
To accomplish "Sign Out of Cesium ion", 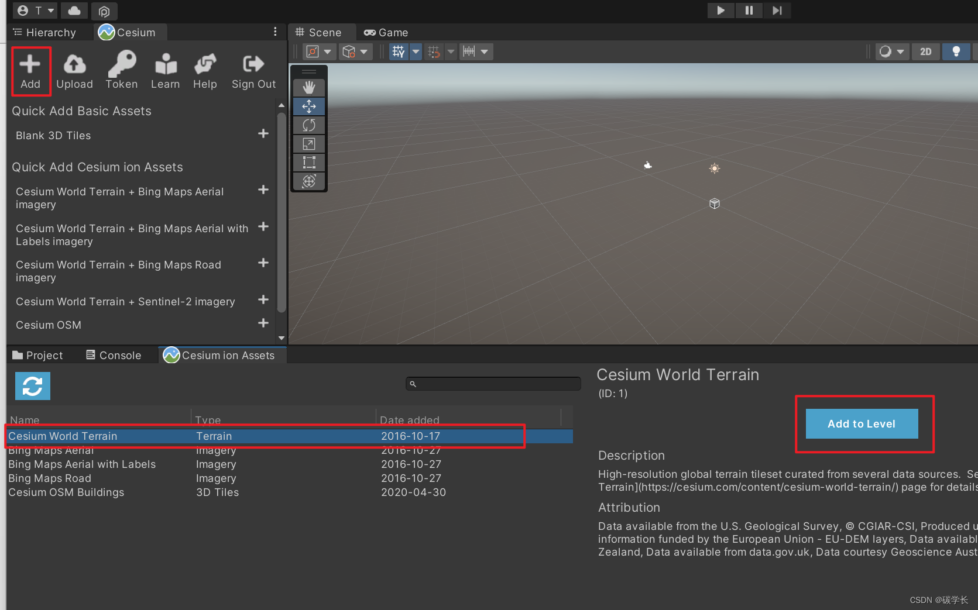I will (x=253, y=71).
